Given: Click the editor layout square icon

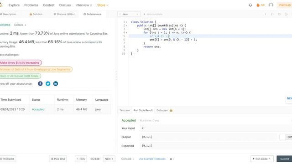Looking at the screenshot, I should tap(279, 14).
